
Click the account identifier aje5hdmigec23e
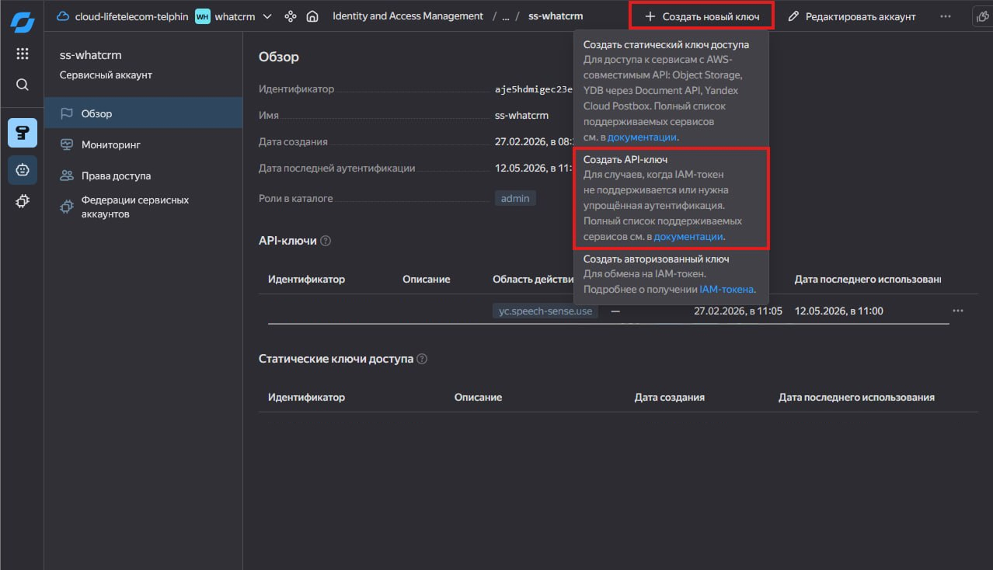(x=534, y=89)
